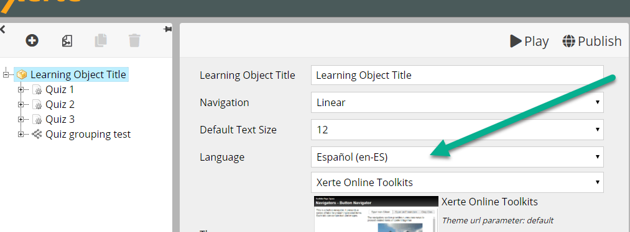Click the Default Text Size label
Screen dimensions: 630x232
point(238,130)
